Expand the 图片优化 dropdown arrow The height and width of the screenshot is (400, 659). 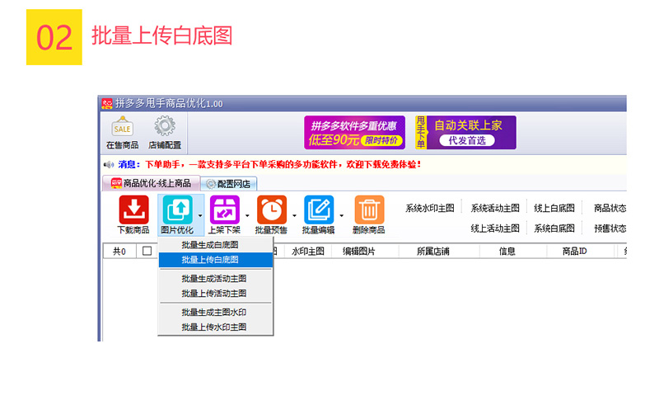tap(200, 216)
